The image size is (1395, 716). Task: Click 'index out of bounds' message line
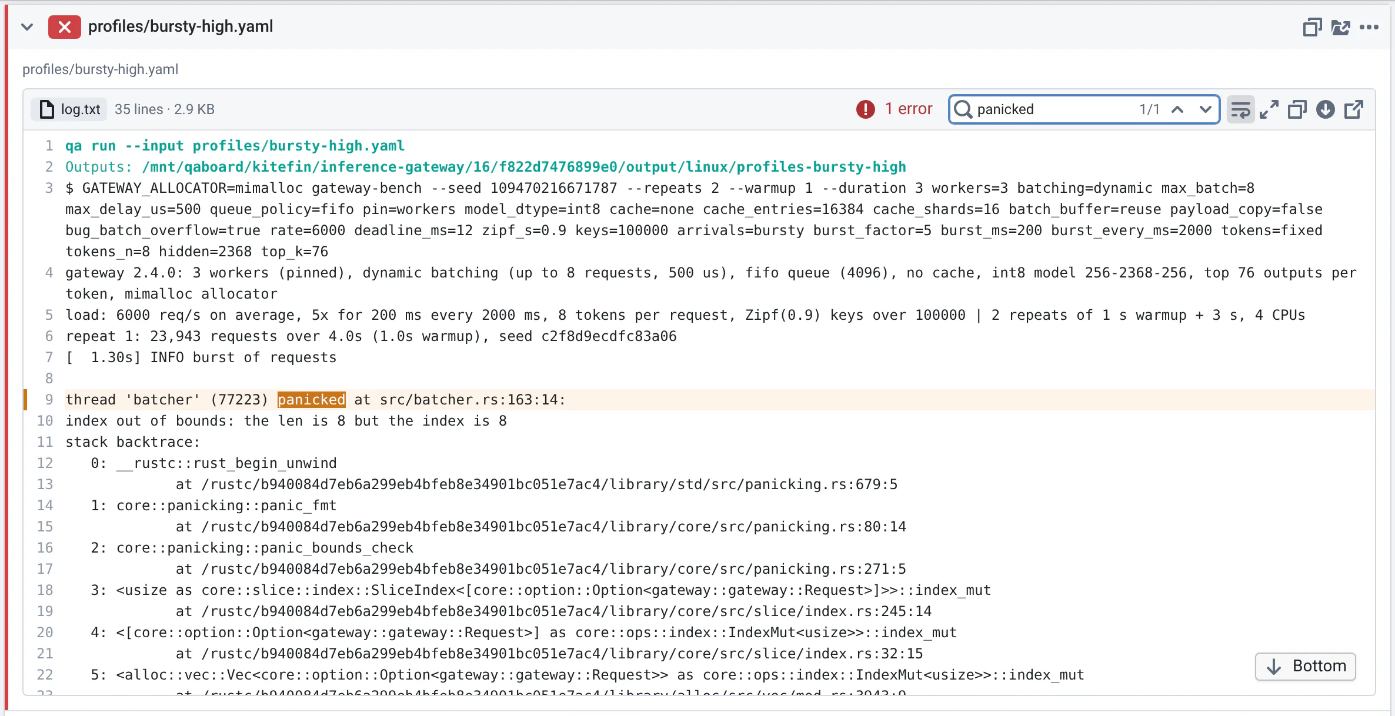point(286,421)
